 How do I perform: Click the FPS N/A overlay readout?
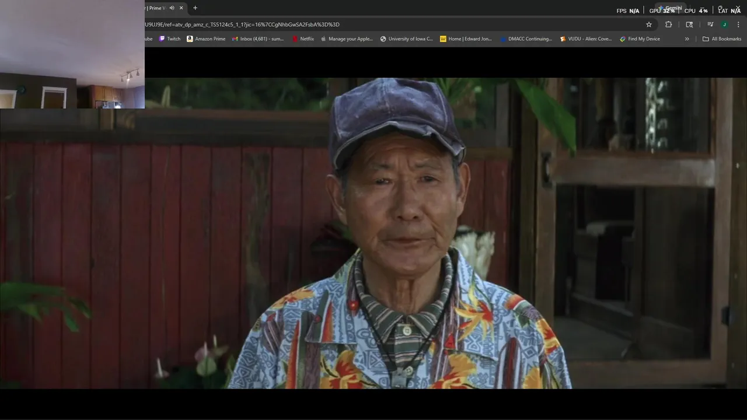click(x=628, y=10)
